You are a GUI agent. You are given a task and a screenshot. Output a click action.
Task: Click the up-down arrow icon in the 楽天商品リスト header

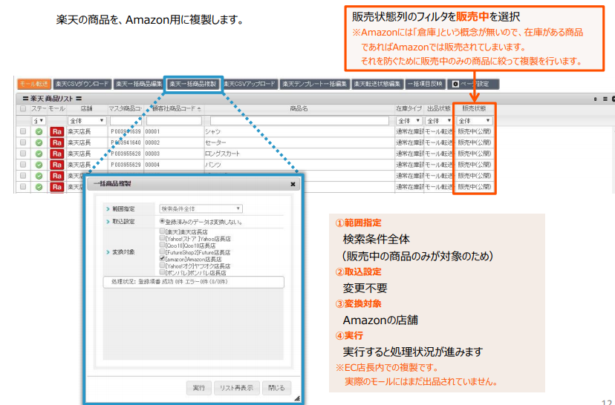(596, 99)
